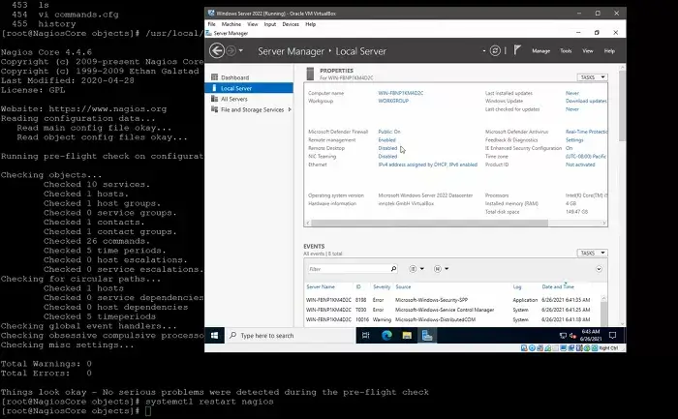
Task: Select the Microsoft-Windows-Security-SPP event row
Action: [x=452, y=300]
